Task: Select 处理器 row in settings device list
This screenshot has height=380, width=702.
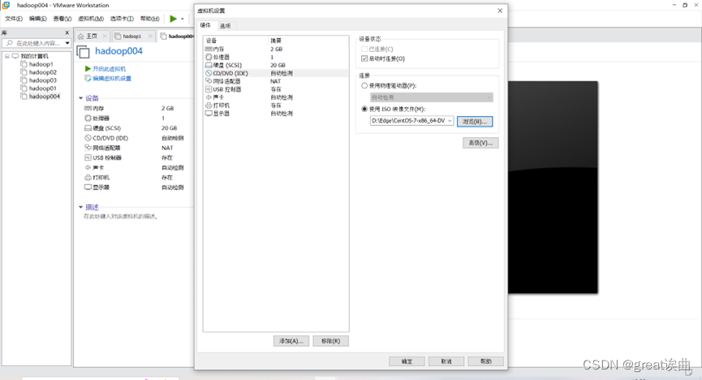Action: click(x=276, y=57)
